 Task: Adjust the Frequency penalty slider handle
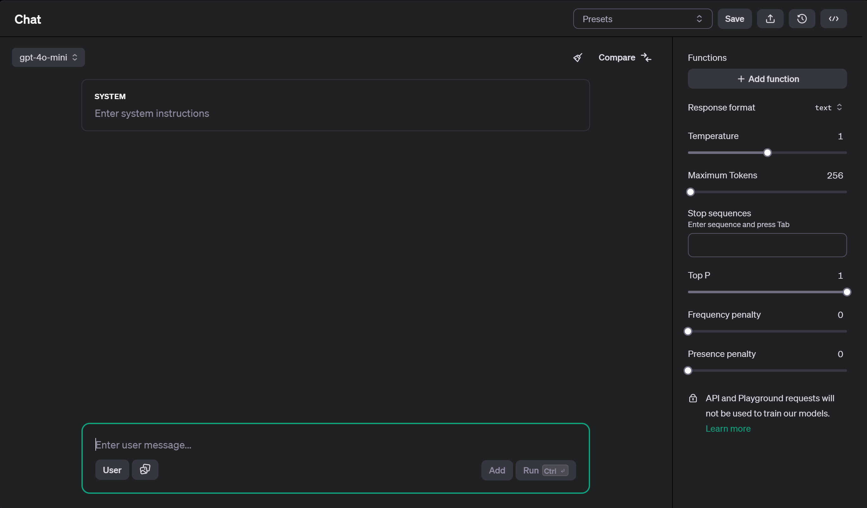pyautogui.click(x=688, y=331)
